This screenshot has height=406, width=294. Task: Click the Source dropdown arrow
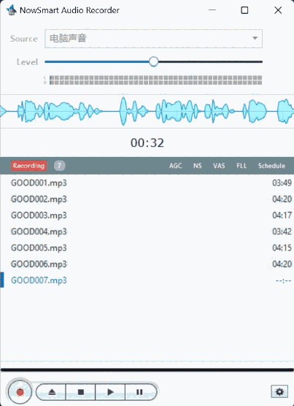255,38
